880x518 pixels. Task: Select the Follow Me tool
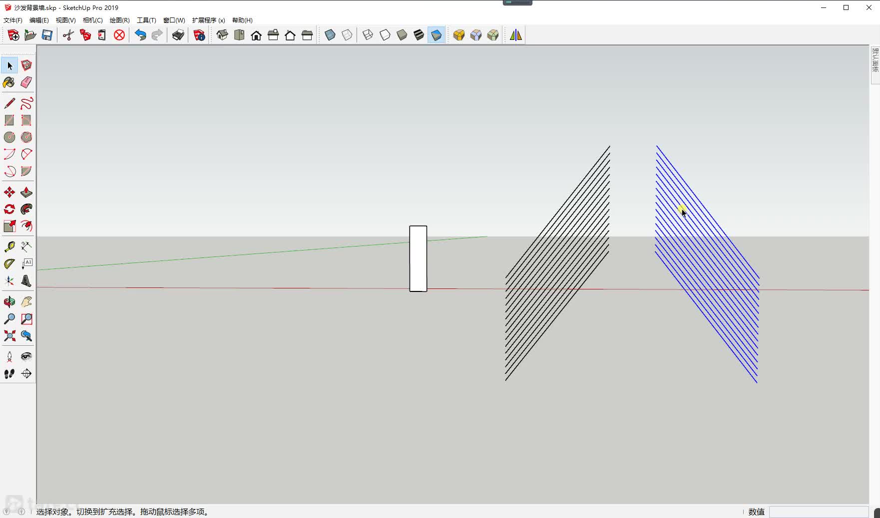[x=26, y=209]
